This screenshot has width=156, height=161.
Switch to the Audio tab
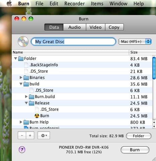(x=74, y=27)
